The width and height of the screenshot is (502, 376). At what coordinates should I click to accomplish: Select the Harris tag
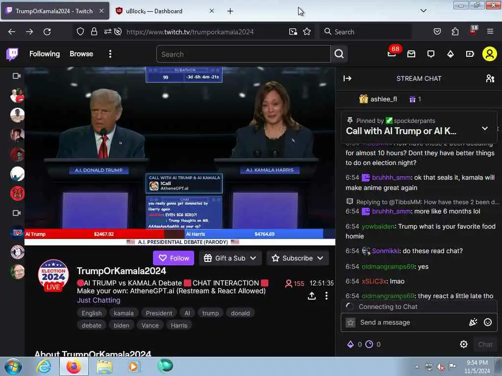point(179,325)
